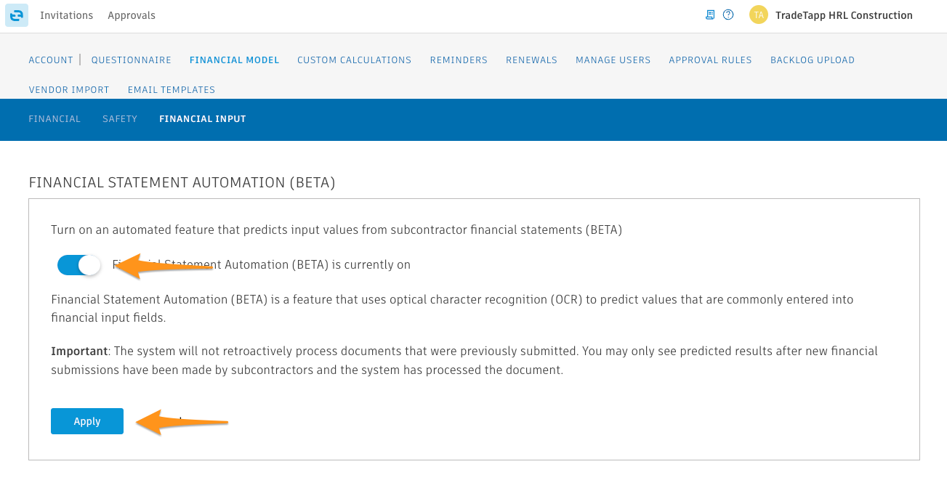947x496 pixels.
Task: Switch to the Approval Rules tab
Action: pyautogui.click(x=710, y=60)
